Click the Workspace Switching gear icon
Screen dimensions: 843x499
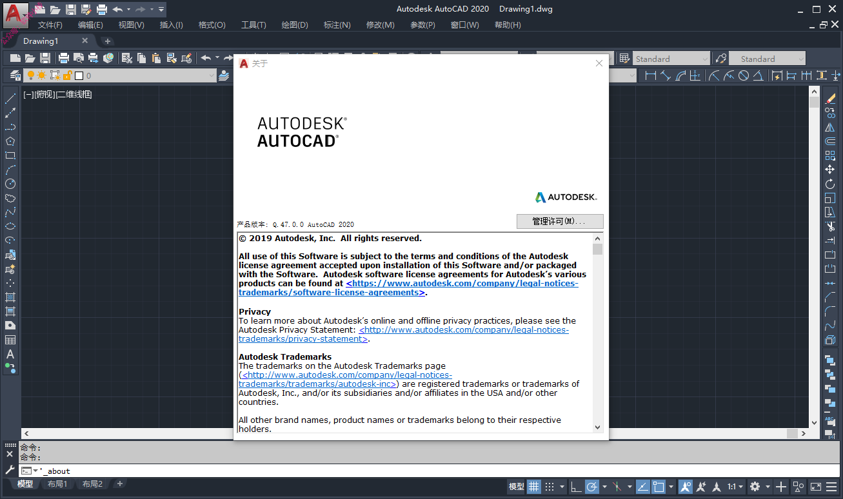coord(755,486)
